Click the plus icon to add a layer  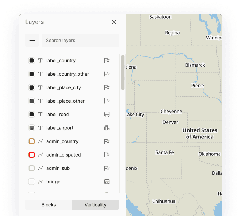32,40
